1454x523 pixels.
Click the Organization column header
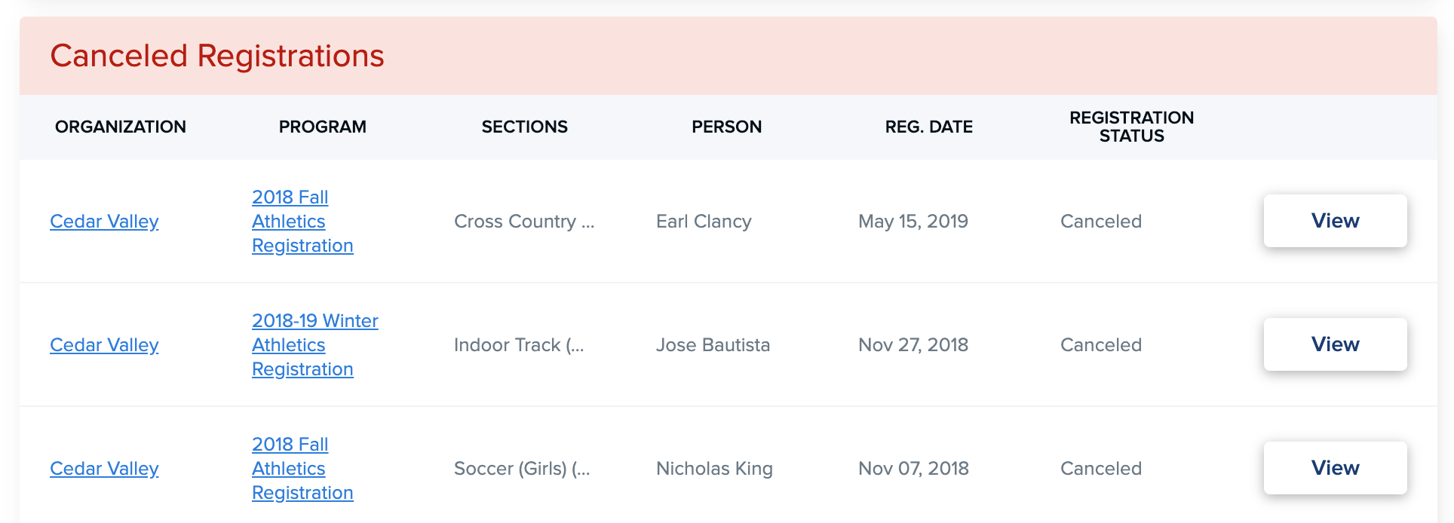pyautogui.click(x=121, y=127)
